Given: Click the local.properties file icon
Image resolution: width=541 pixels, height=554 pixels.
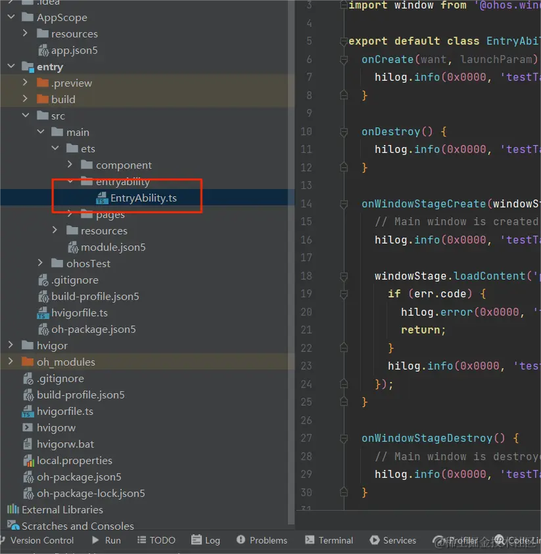Looking at the screenshot, I should (x=28, y=460).
